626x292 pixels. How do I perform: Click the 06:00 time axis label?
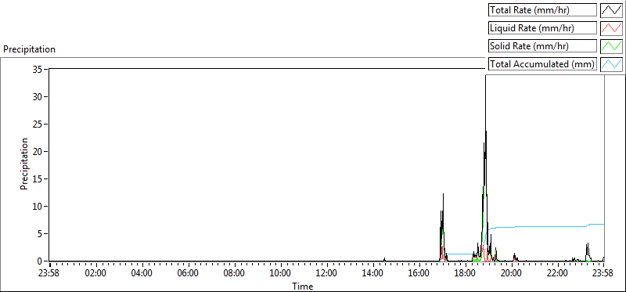click(x=188, y=274)
